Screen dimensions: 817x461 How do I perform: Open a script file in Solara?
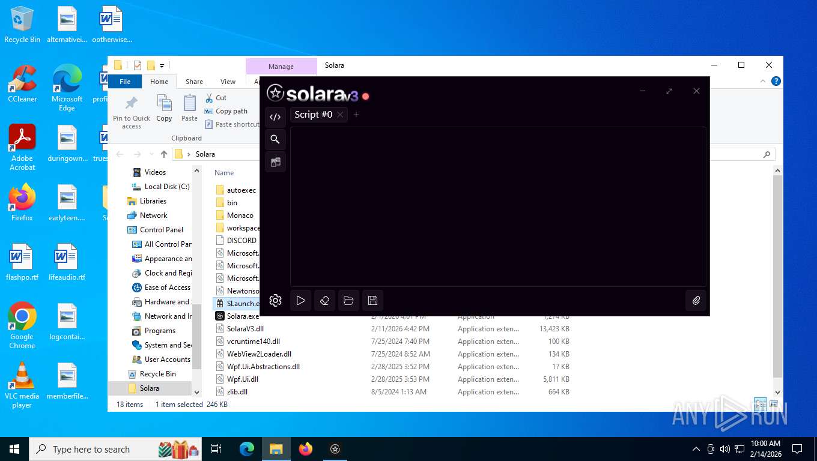(x=348, y=301)
